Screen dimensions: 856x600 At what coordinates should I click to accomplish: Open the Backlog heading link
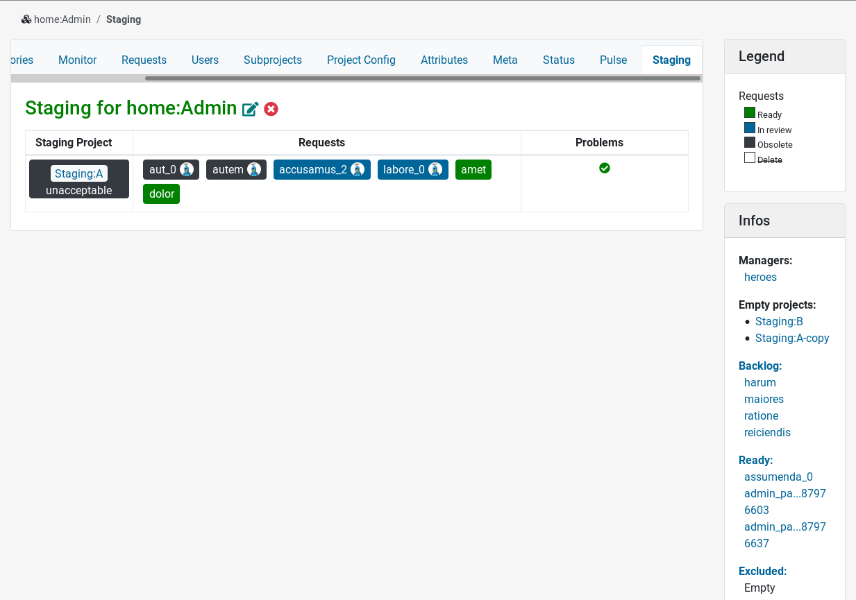[x=760, y=366]
